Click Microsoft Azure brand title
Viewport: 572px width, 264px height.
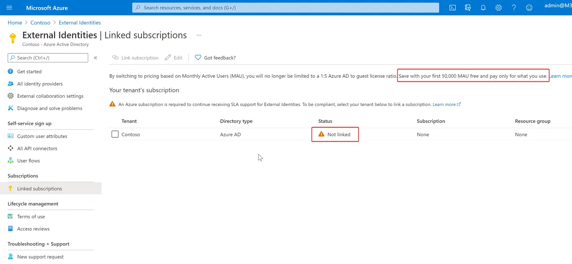[x=47, y=8]
